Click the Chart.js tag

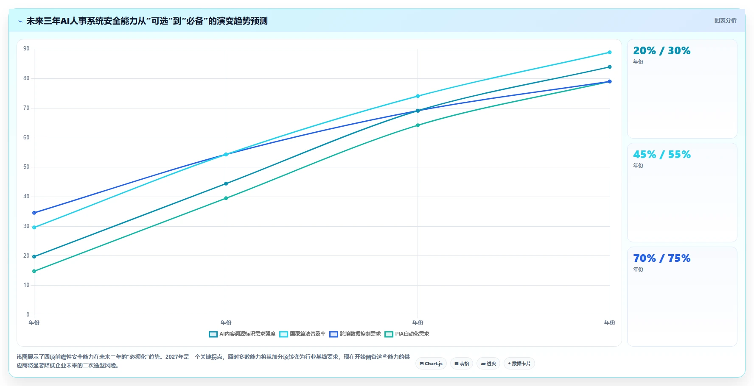coord(431,364)
